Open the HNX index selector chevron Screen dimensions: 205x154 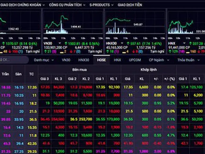tap(184, 43)
